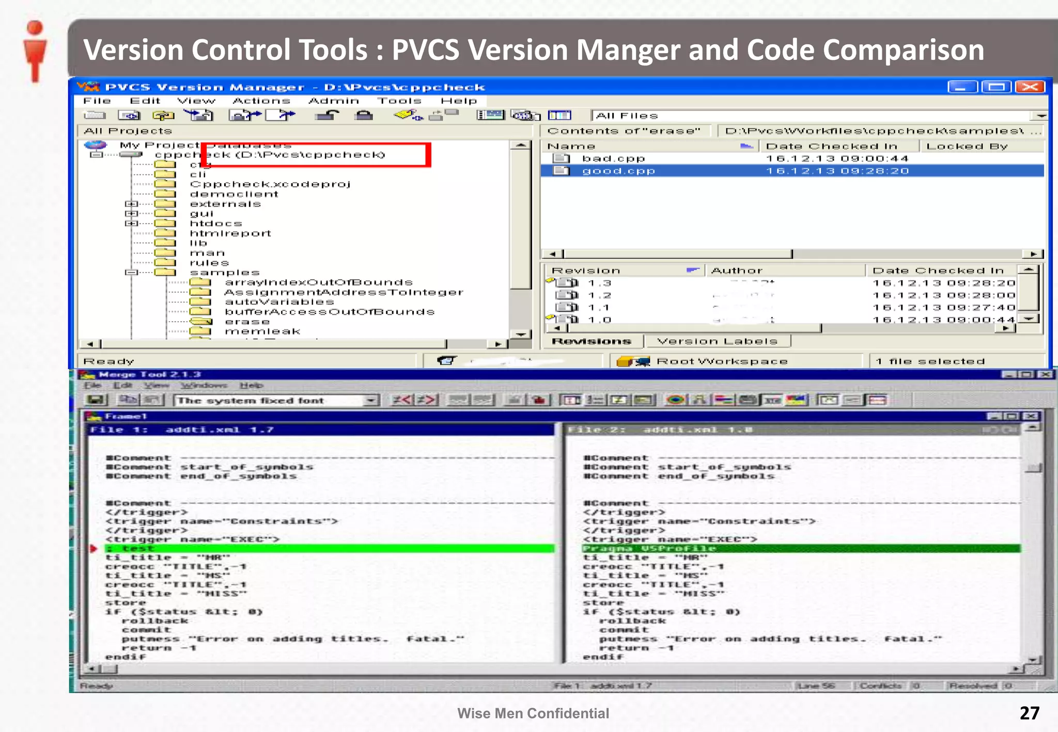
Task: Select revision 1.3 row
Action: (x=781, y=283)
